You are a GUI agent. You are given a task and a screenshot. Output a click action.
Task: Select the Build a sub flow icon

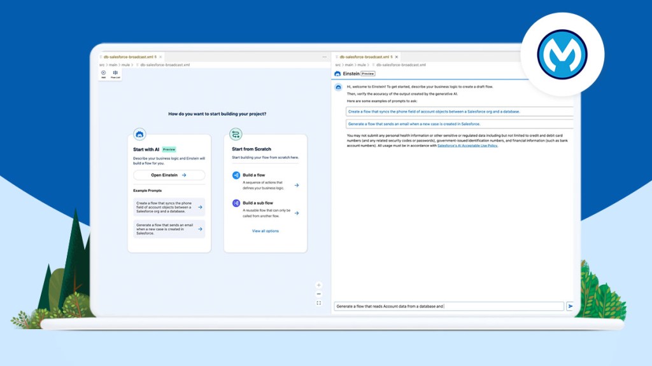coord(236,203)
